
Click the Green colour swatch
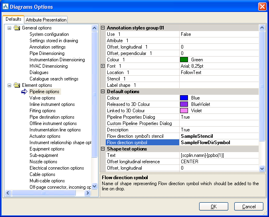184,60
